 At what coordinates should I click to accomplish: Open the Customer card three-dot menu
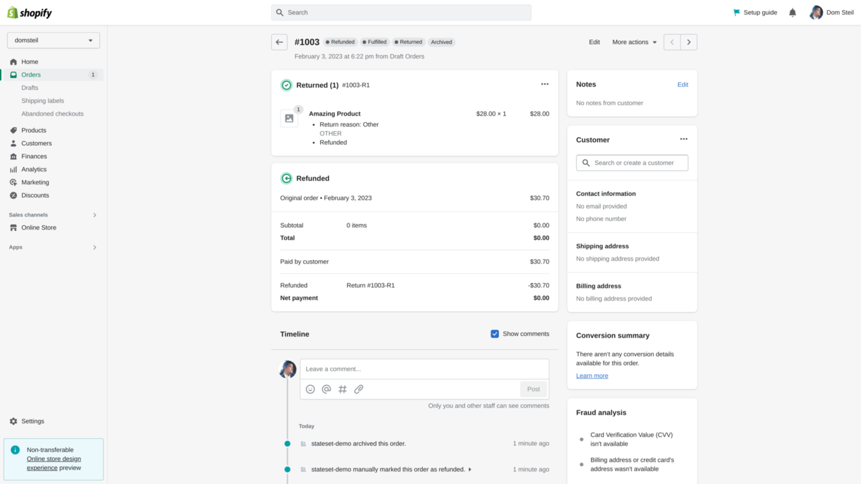point(683,139)
